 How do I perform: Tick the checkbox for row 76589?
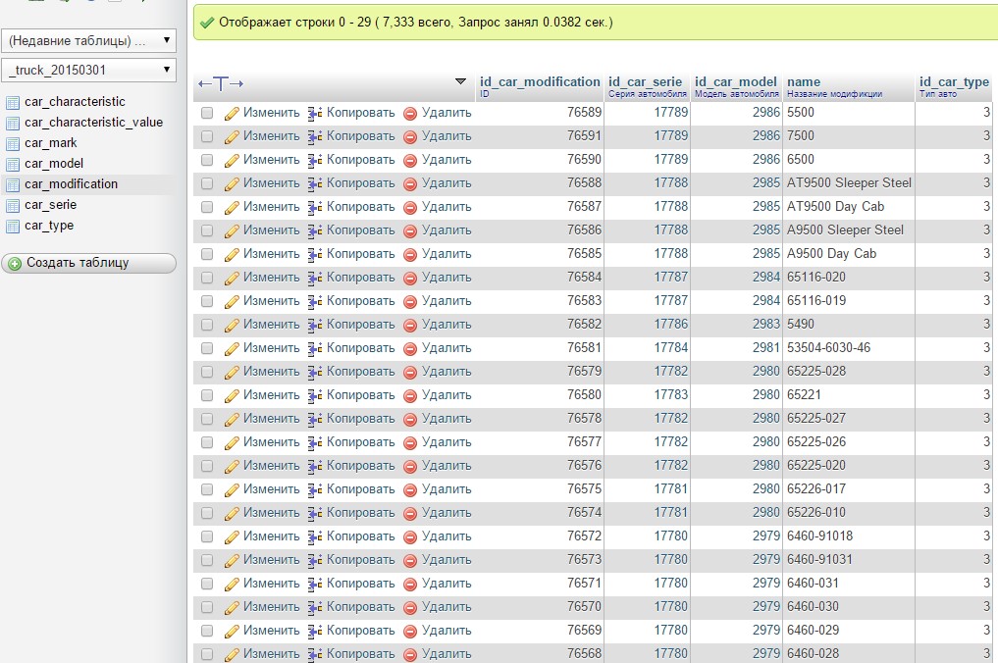[207, 113]
